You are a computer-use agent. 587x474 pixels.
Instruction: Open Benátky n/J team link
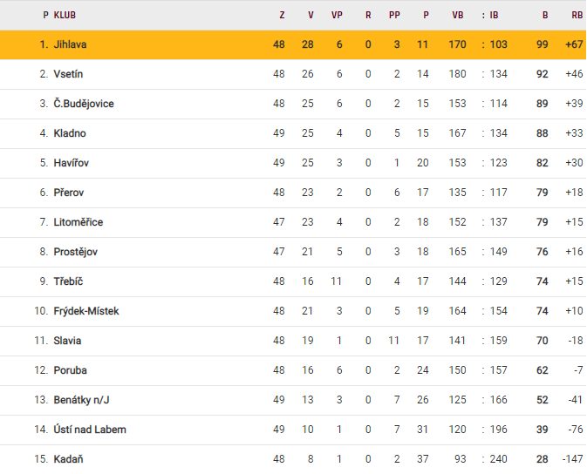[82, 400]
